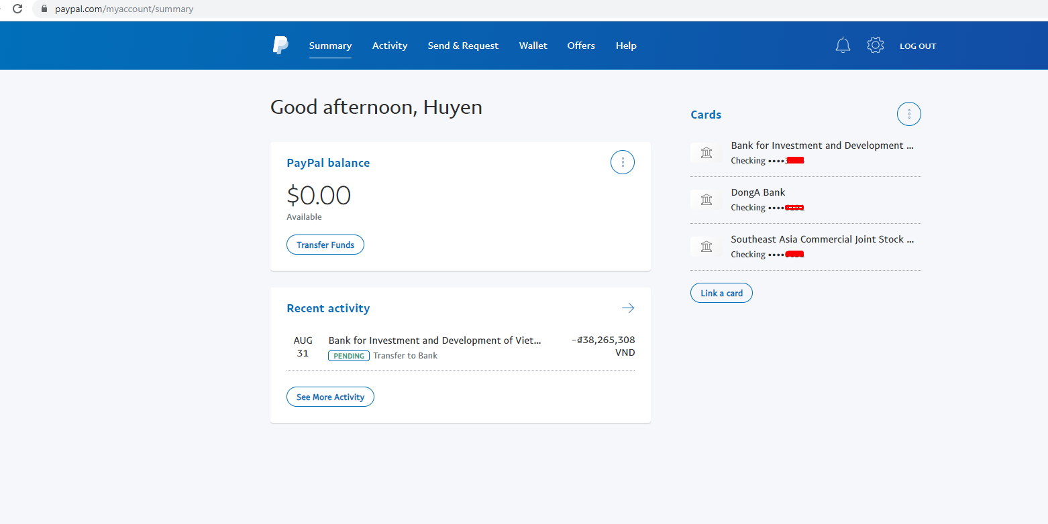
Task: Click the browser reload icon
Action: pos(17,9)
